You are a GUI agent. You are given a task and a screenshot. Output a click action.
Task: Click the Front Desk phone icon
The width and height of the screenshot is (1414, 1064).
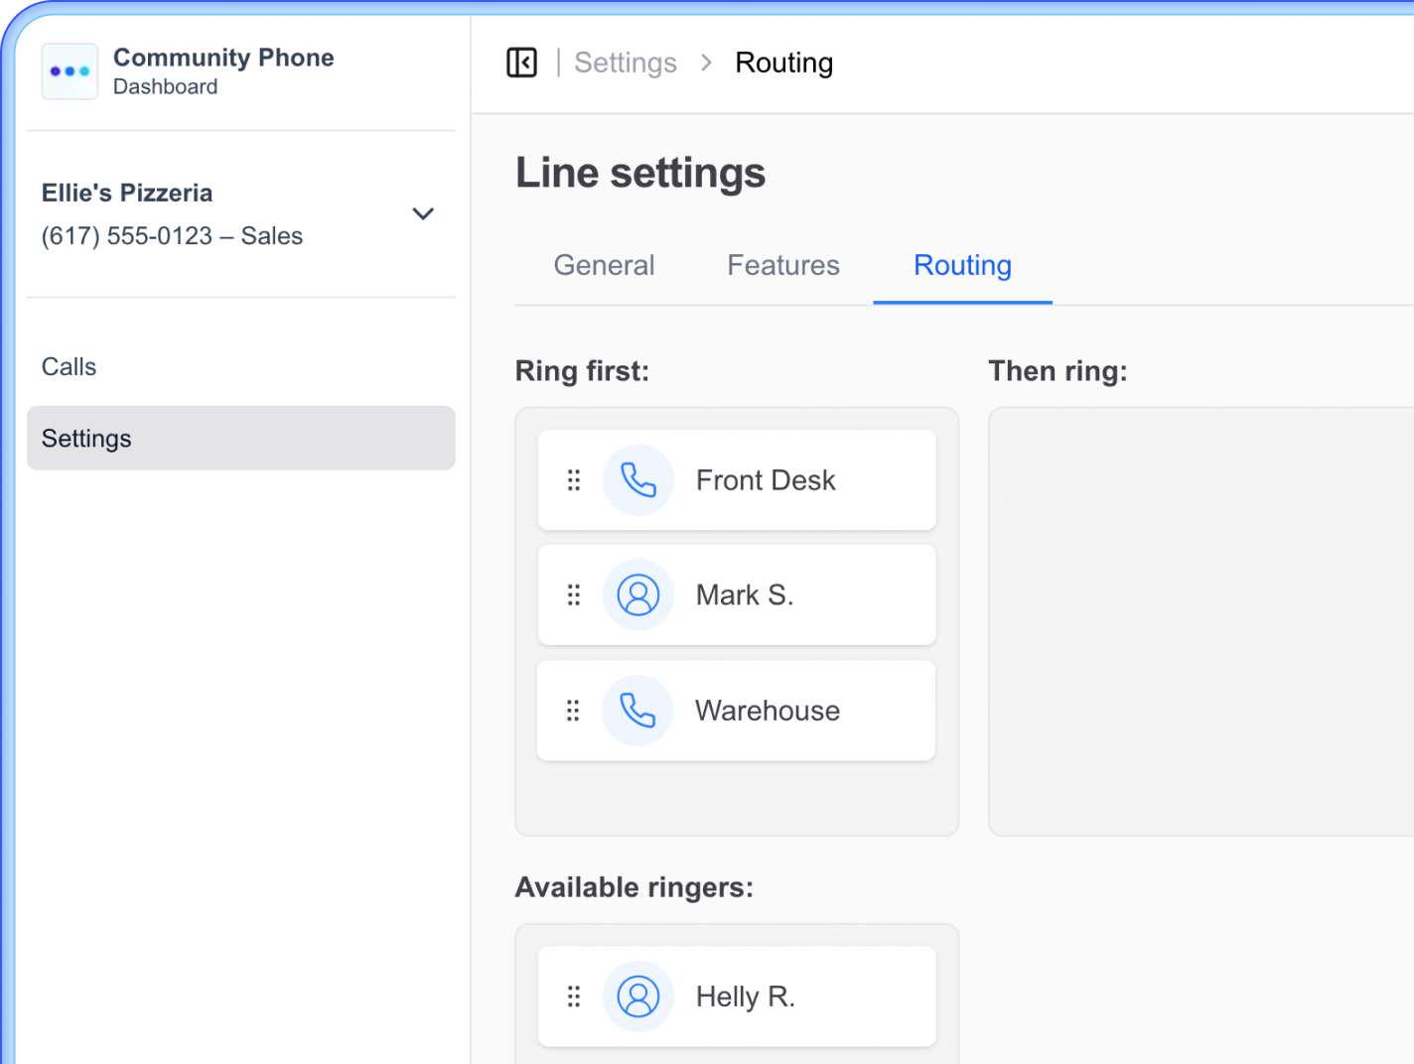pyautogui.click(x=638, y=480)
